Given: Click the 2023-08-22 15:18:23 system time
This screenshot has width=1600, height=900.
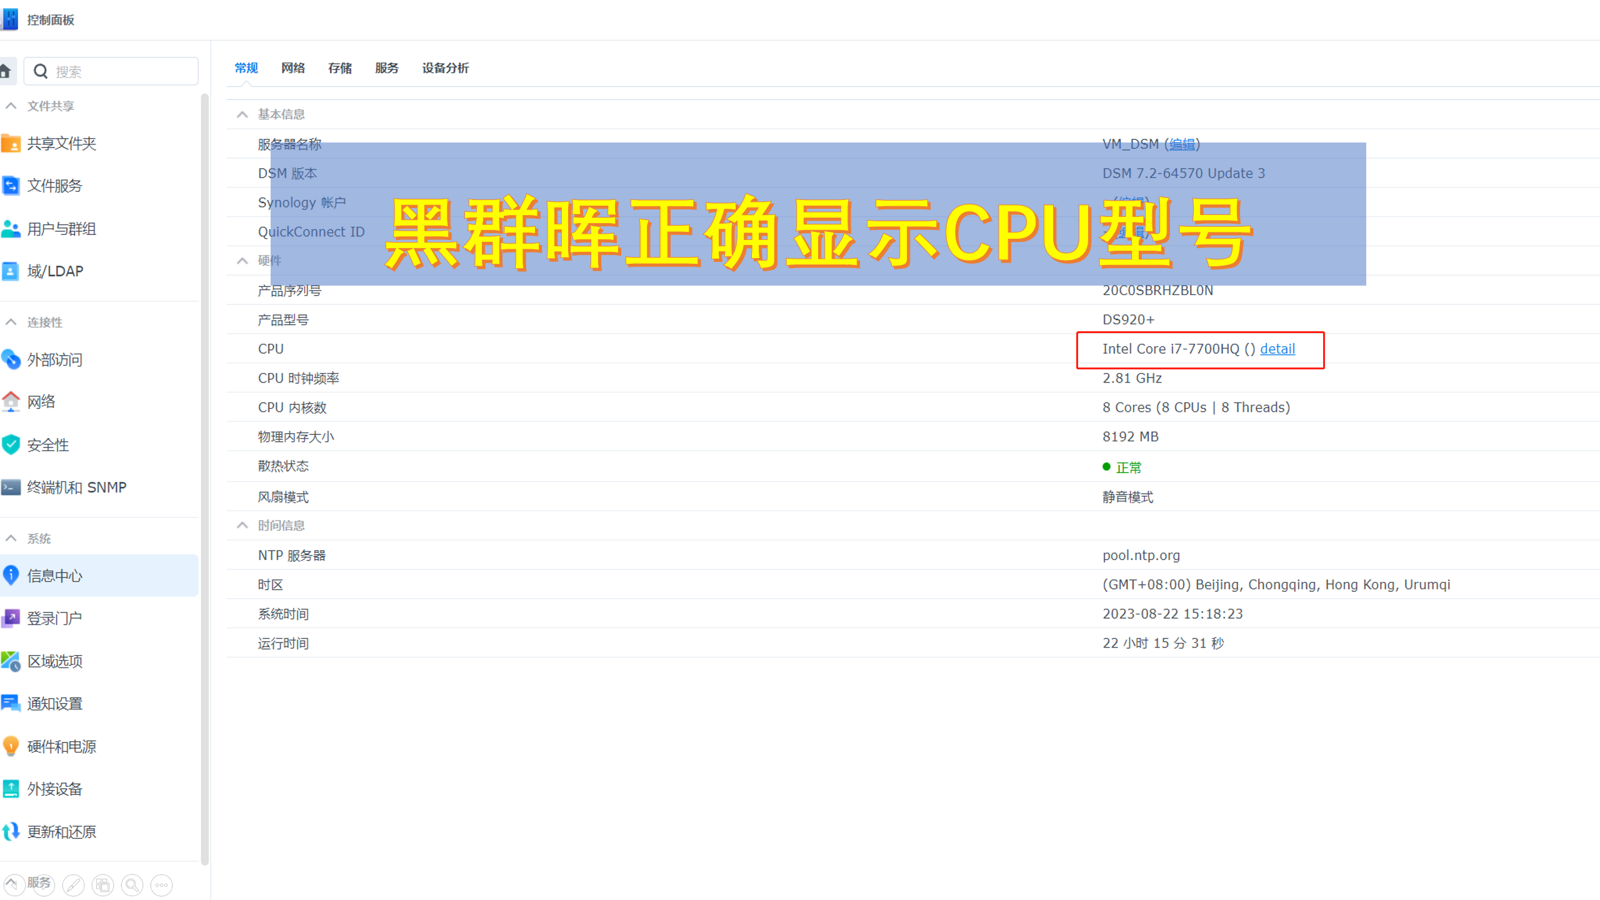Looking at the screenshot, I should click(1172, 614).
